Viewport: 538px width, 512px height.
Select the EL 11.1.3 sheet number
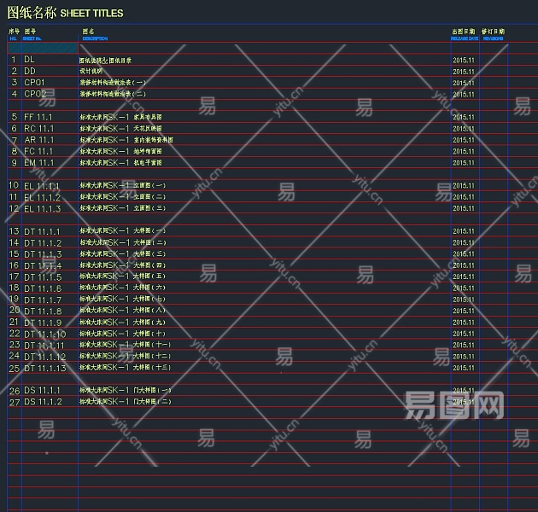tap(42, 208)
